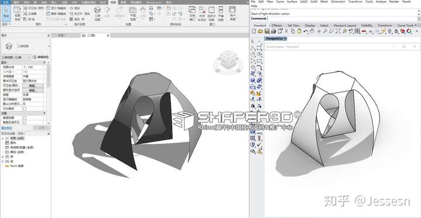Viewport: 421px width, 218px height.
Task: Toggle the Sun Path checkbox in Properties
Action: [25, 109]
